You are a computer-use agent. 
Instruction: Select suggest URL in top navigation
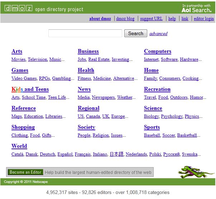[x=151, y=19]
